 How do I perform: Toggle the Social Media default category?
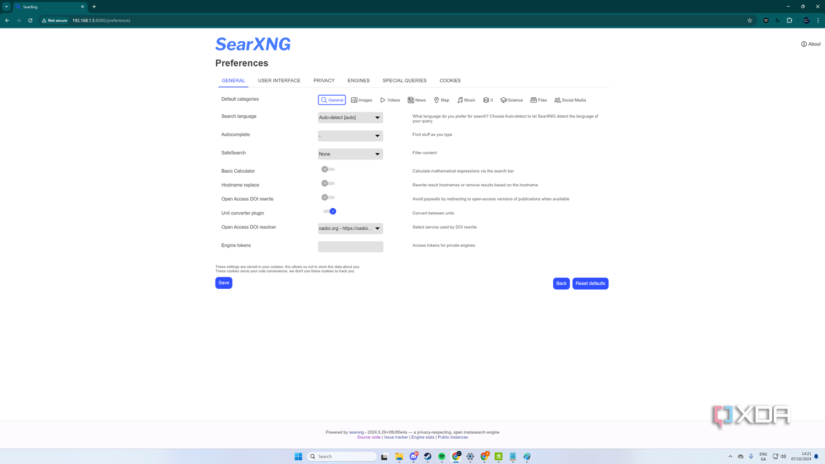[570, 100]
